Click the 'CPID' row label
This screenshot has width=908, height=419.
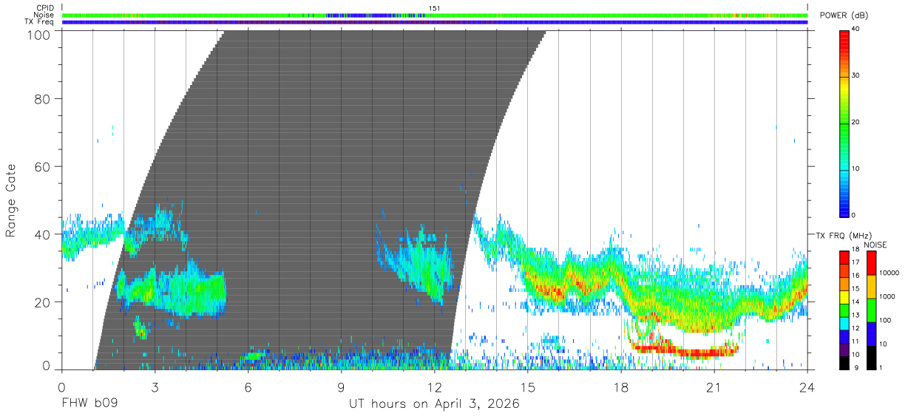tap(46, 8)
